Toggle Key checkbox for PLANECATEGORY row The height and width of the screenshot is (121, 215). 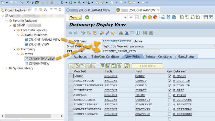pos(169,105)
